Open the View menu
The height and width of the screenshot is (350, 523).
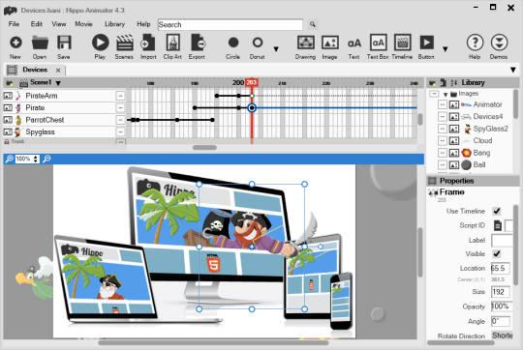[59, 24]
